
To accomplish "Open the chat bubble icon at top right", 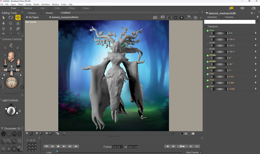I will click(x=242, y=8).
